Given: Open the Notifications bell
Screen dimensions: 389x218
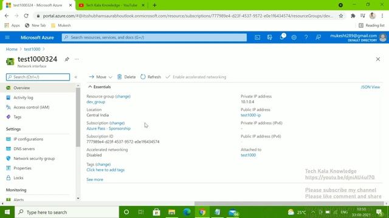Looking at the screenshot, I should pyautogui.click(x=282, y=37).
